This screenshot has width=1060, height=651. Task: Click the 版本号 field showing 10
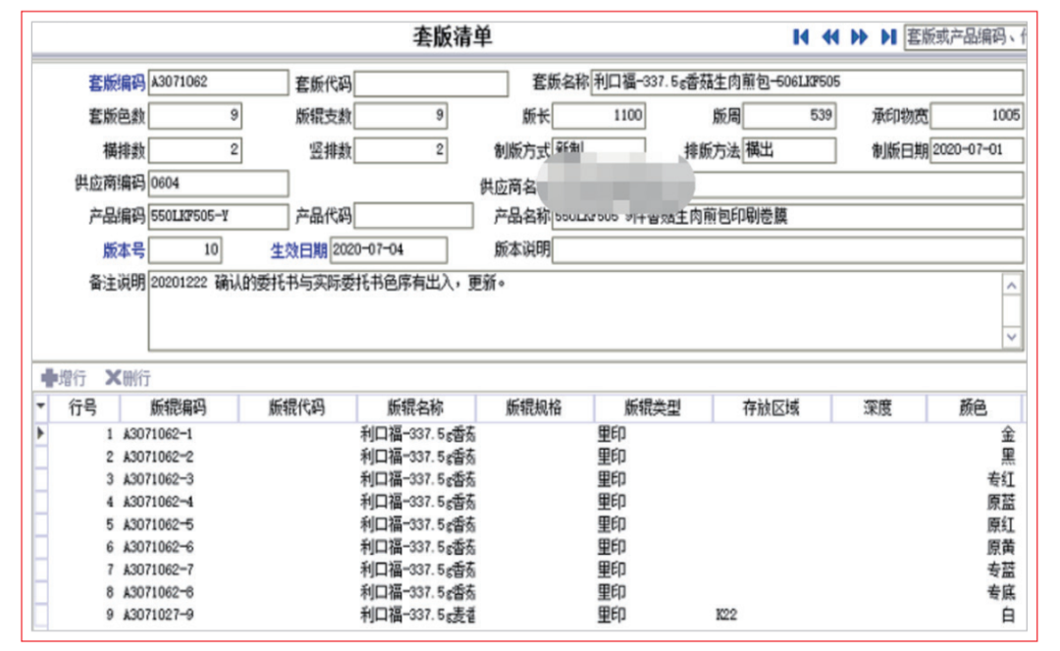(x=185, y=250)
